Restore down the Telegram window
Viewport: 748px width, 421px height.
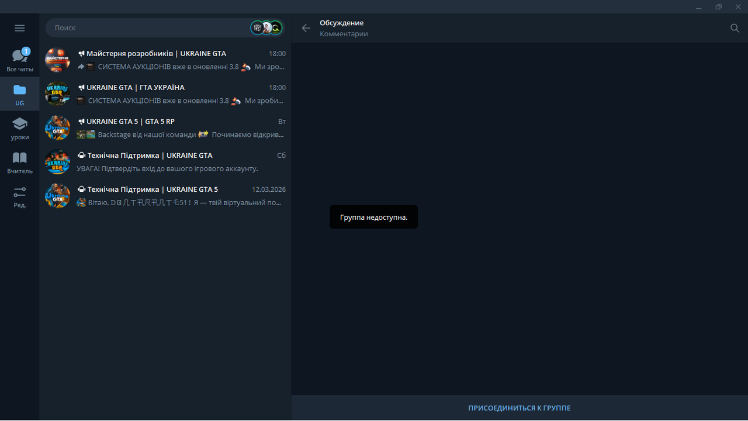pyautogui.click(x=718, y=7)
